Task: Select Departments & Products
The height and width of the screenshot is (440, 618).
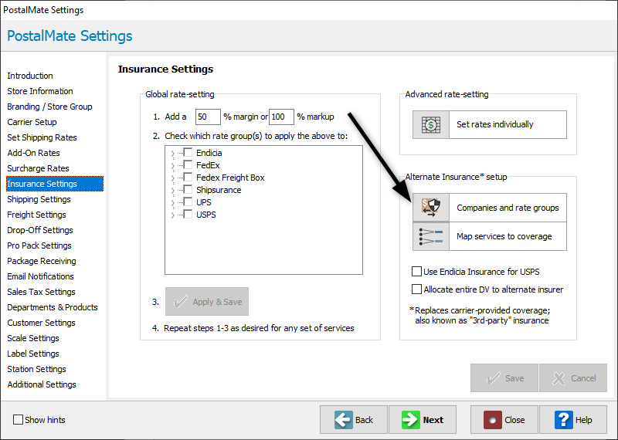Action: [x=53, y=307]
